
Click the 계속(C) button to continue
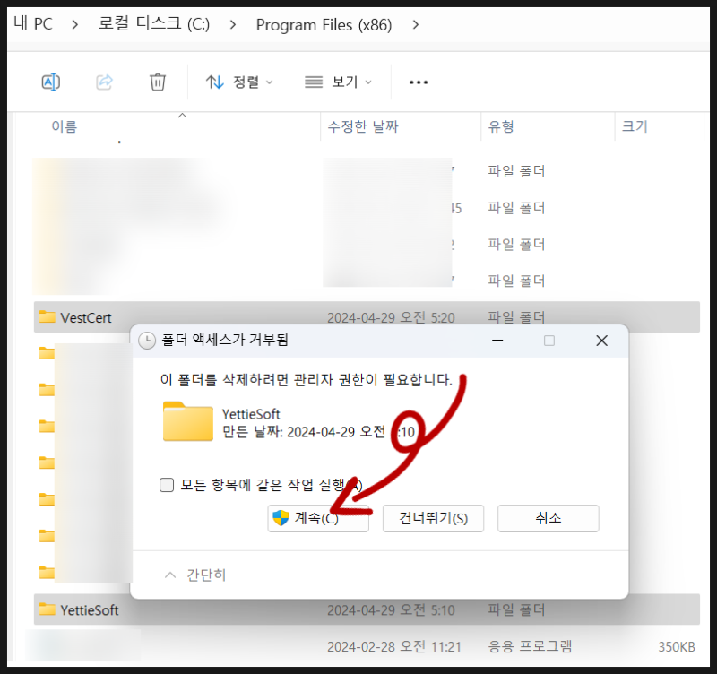pos(318,518)
